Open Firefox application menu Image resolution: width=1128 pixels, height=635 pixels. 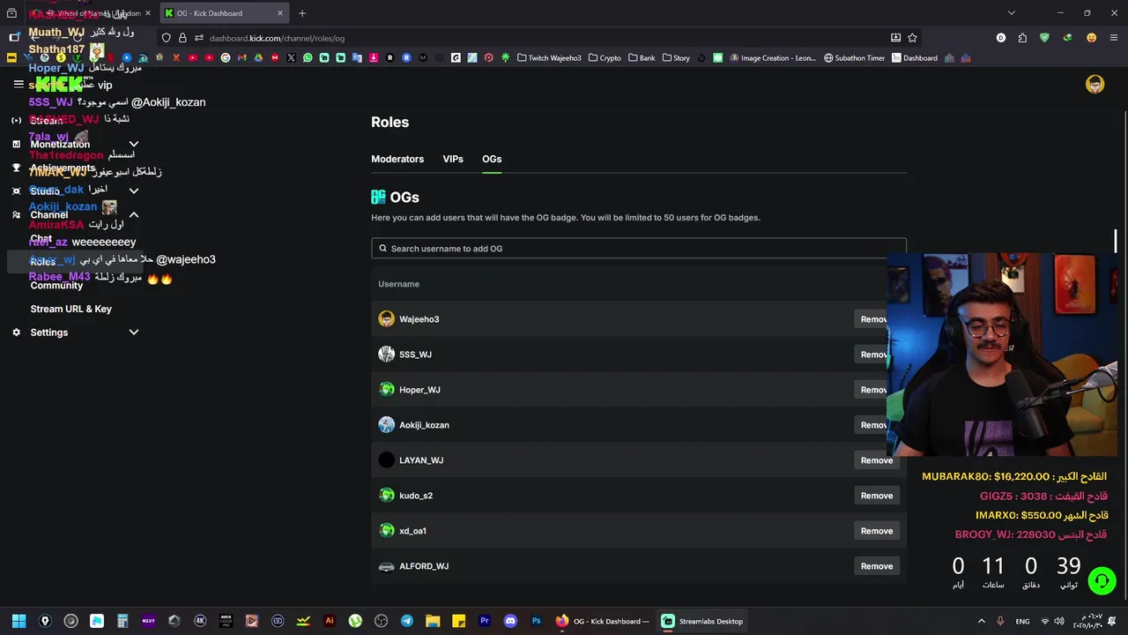click(1114, 38)
